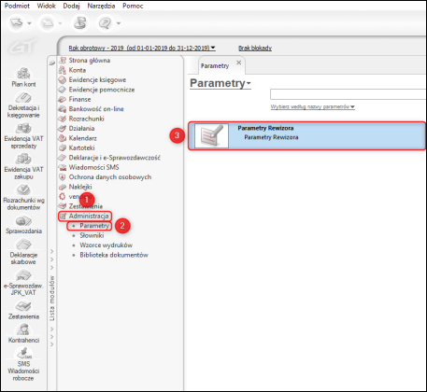
Task: Open Ewidencje pomocnicze module
Action: click(102, 90)
